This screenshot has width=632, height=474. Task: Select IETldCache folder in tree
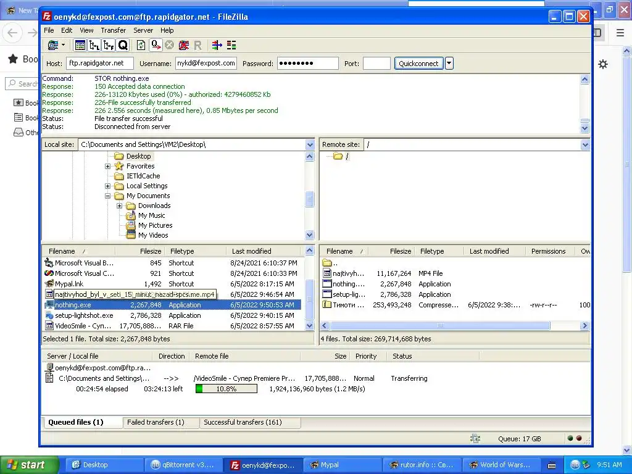(143, 176)
